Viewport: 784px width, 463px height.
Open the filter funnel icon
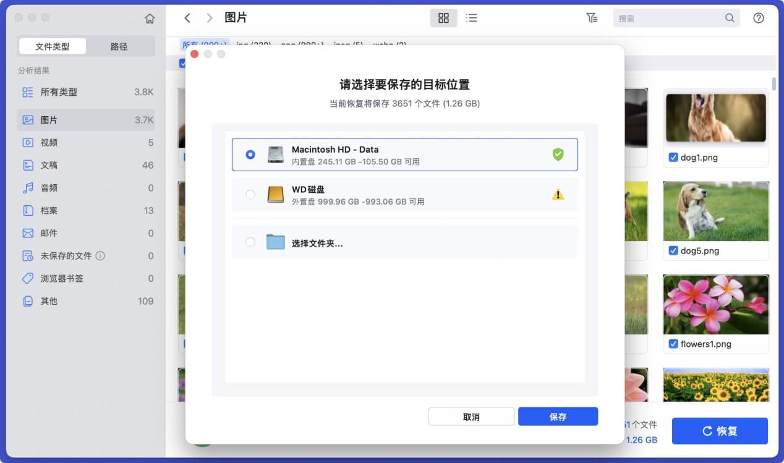click(592, 18)
